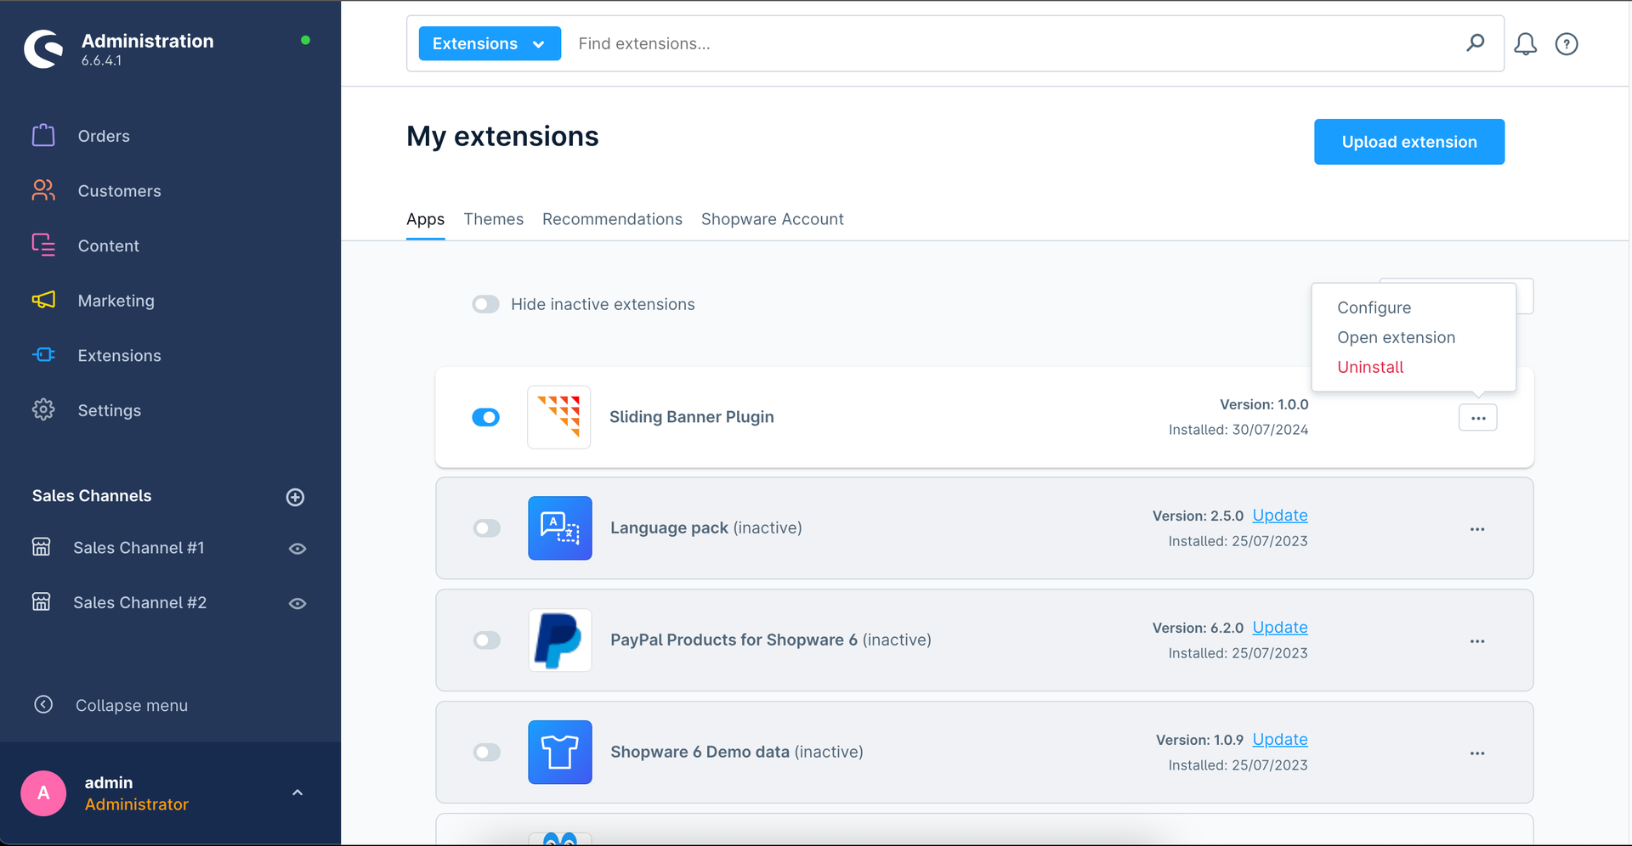Add a new sales channel with plus icon
Image resolution: width=1632 pixels, height=846 pixels.
tap(295, 497)
